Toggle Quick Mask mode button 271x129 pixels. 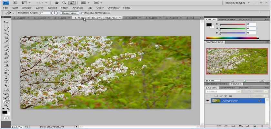pyautogui.click(x=6, y=118)
